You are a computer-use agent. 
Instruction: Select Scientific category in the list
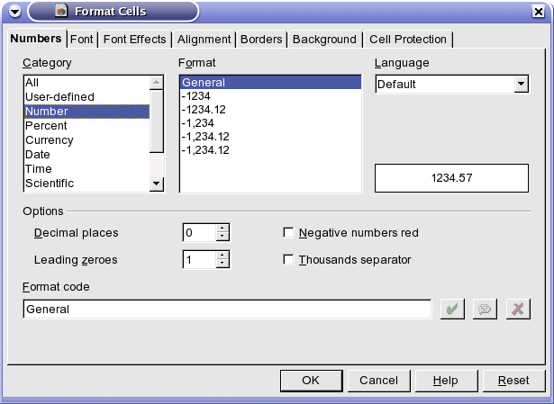[x=50, y=184]
